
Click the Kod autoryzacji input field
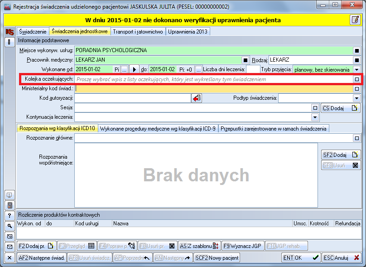[x=133, y=98]
